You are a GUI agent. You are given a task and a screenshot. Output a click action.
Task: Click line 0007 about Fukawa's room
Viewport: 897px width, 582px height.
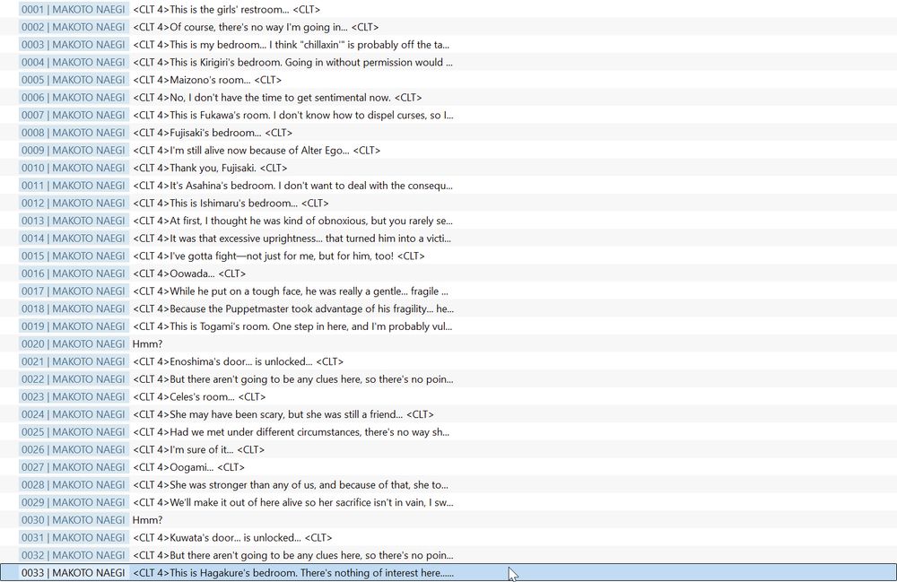point(448,115)
